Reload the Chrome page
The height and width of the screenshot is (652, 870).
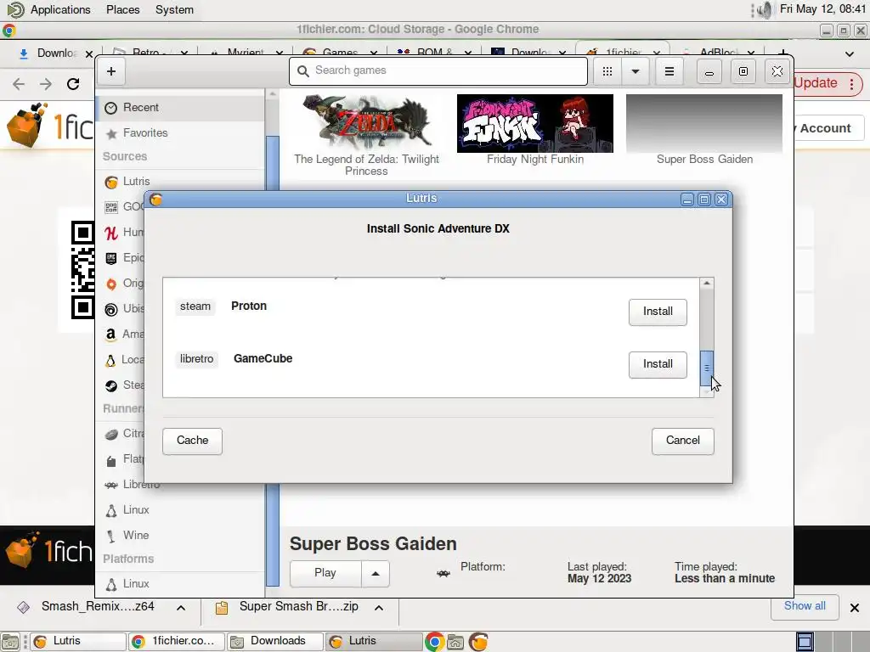tap(73, 84)
